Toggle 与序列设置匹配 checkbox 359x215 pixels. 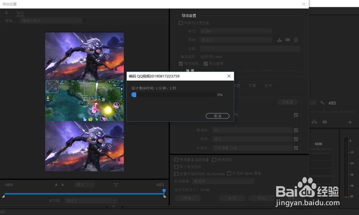tap(181, 23)
